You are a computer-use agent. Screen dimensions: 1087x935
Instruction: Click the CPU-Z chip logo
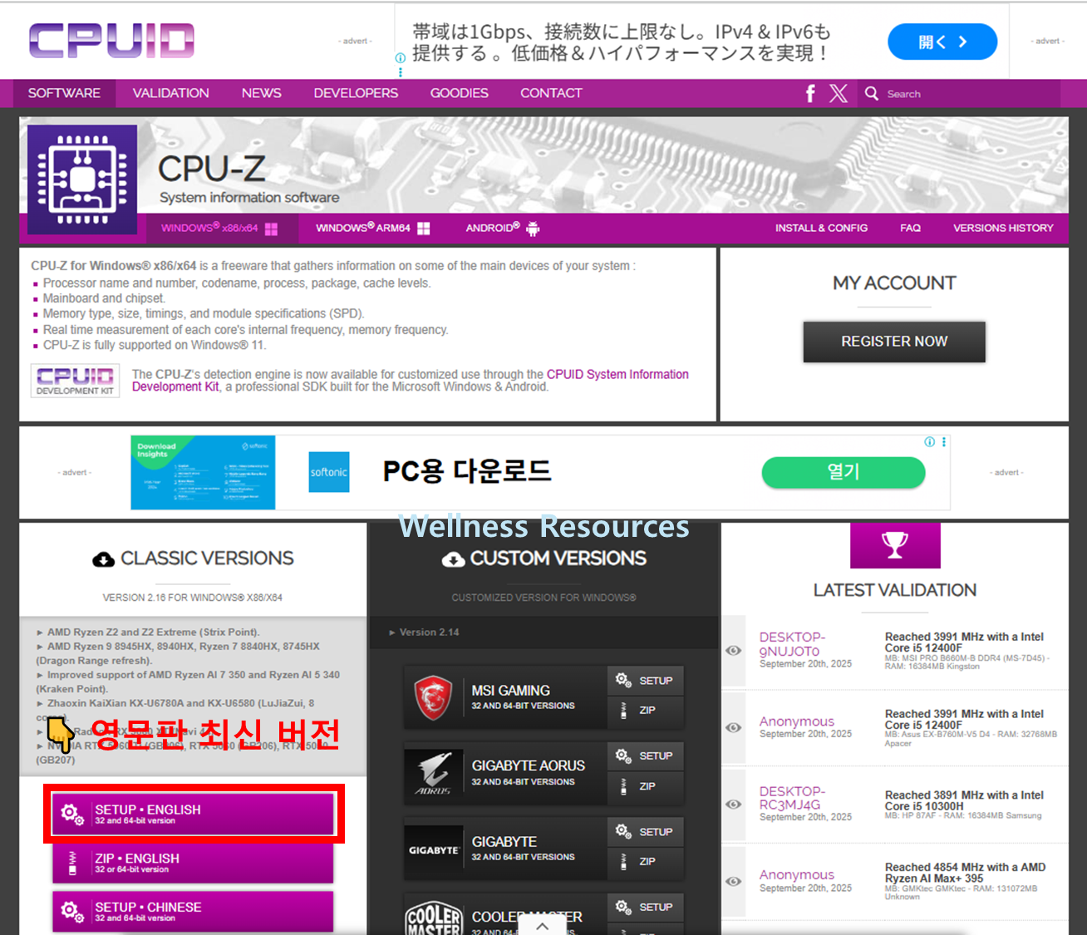[82, 179]
